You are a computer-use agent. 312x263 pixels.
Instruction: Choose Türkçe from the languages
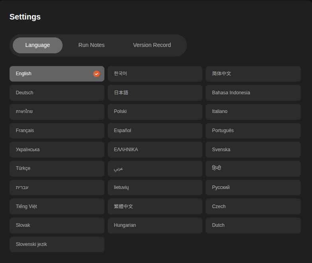57,168
